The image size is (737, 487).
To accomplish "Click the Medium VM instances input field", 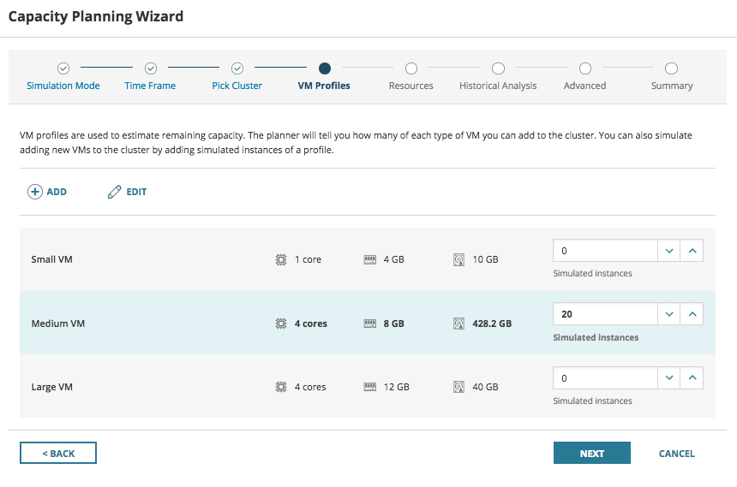I will point(605,314).
